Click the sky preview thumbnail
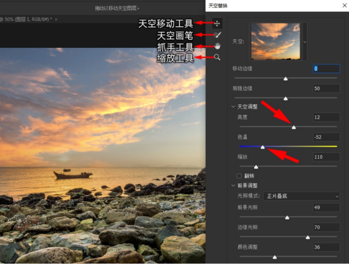This screenshot has width=349, height=264. (275, 42)
